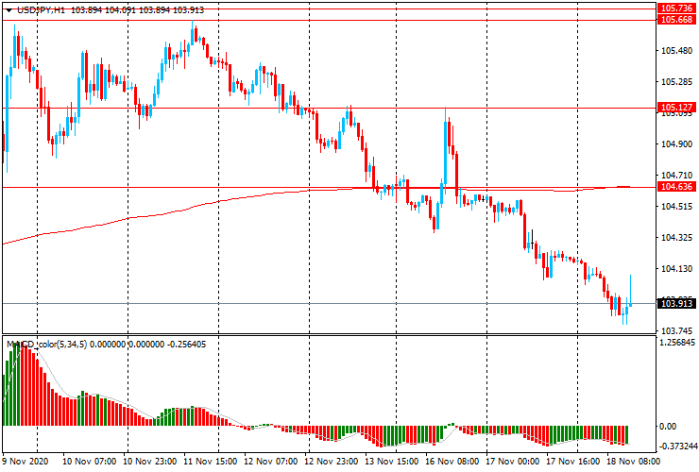The width and height of the screenshot is (699, 472).
Task: Click the MACD zero level 0.00 label
Action: pos(668,427)
